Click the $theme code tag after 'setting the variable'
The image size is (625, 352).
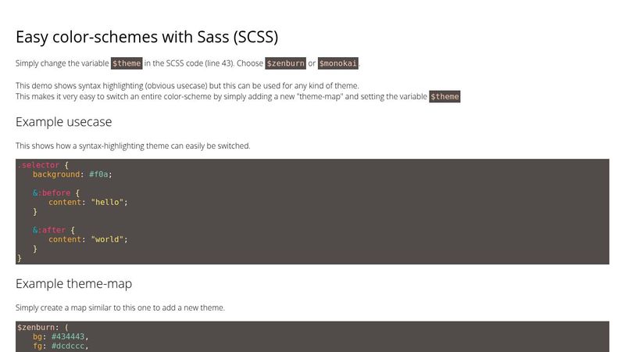pyautogui.click(x=445, y=97)
